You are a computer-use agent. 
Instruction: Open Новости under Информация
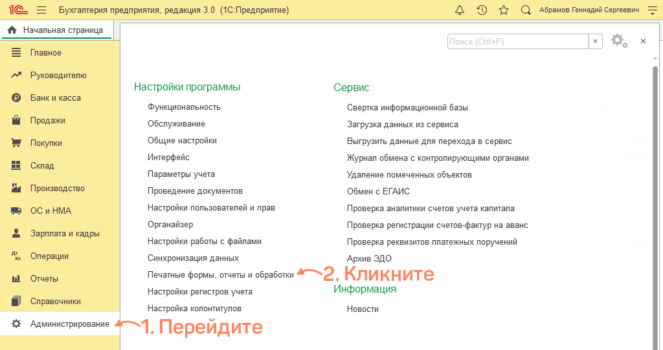pyautogui.click(x=363, y=309)
